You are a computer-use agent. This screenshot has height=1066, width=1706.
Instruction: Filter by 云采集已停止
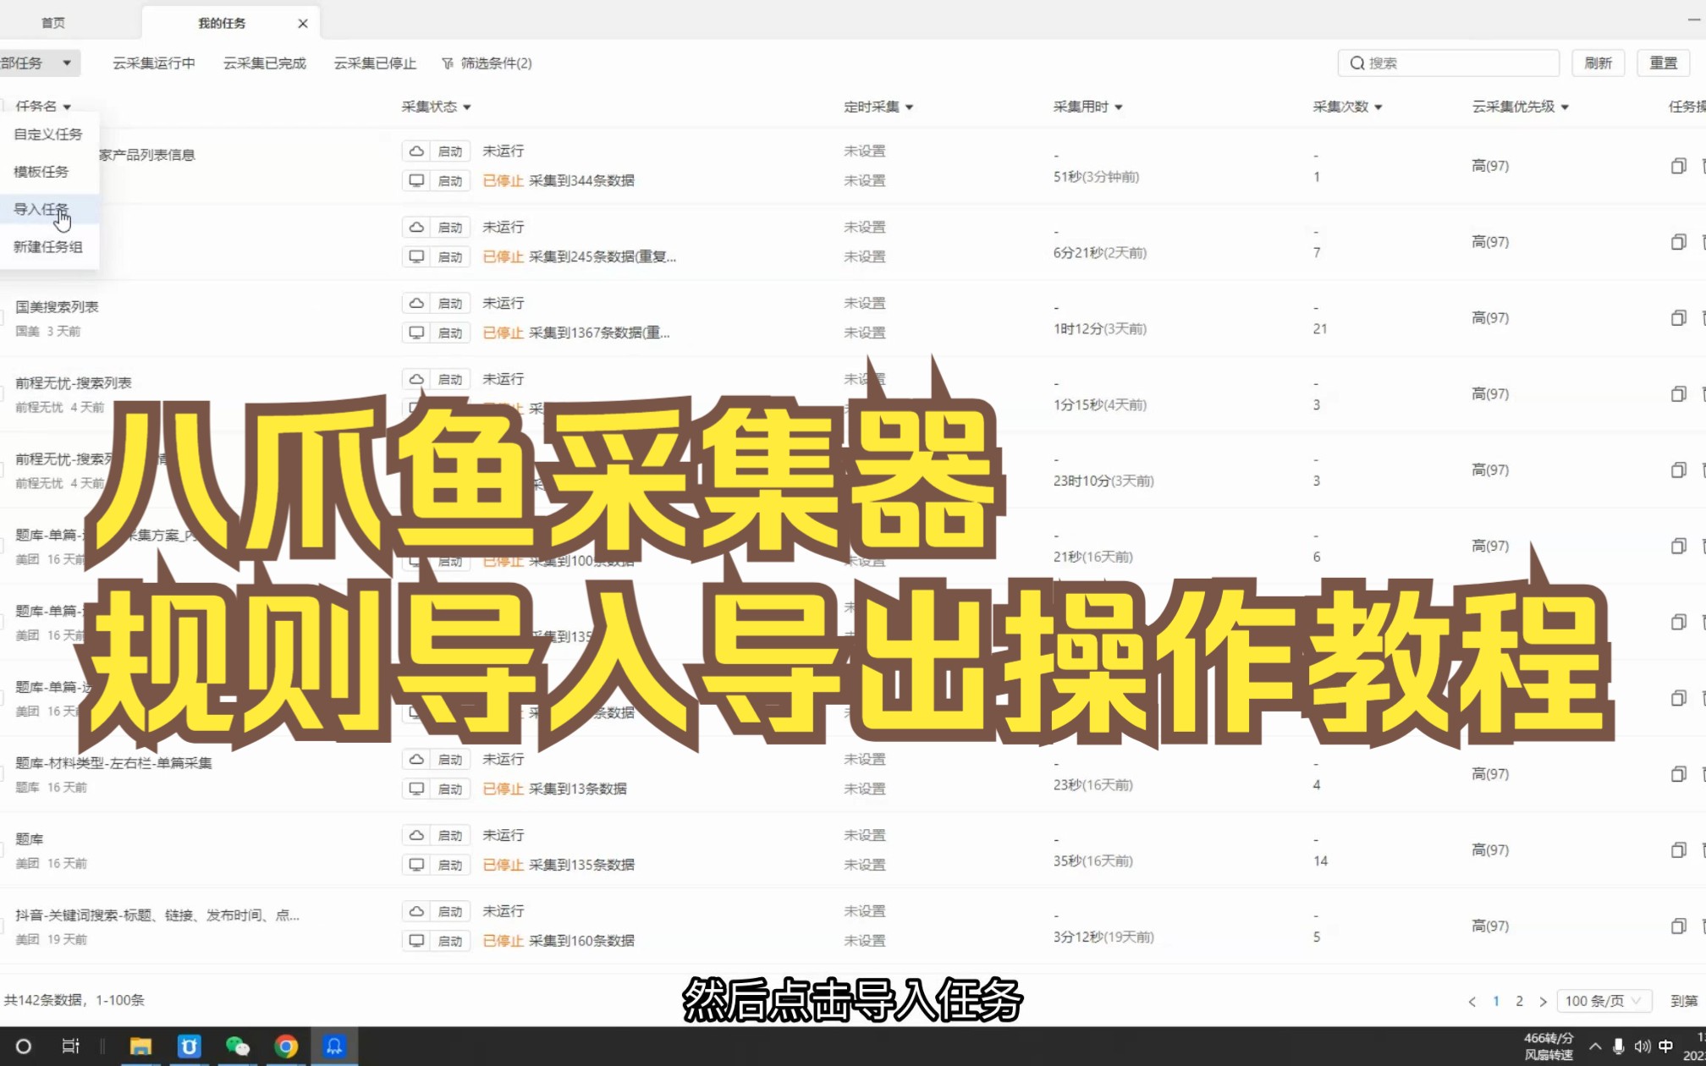(375, 63)
